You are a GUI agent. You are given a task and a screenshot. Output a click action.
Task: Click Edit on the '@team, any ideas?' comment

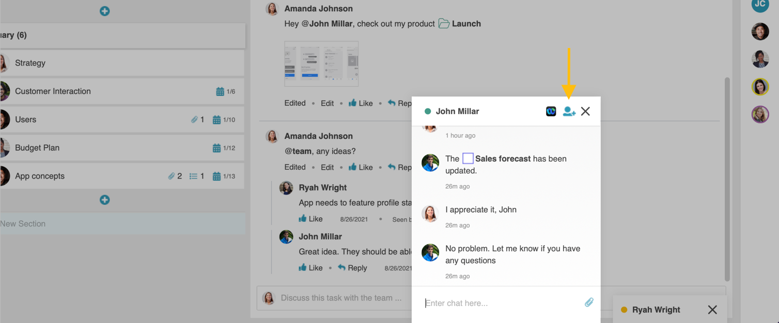click(327, 167)
